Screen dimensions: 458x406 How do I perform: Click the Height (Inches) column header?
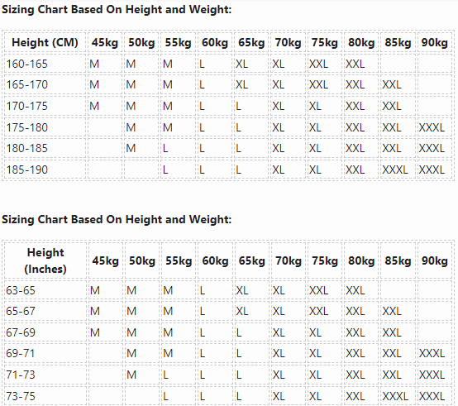[x=45, y=260]
